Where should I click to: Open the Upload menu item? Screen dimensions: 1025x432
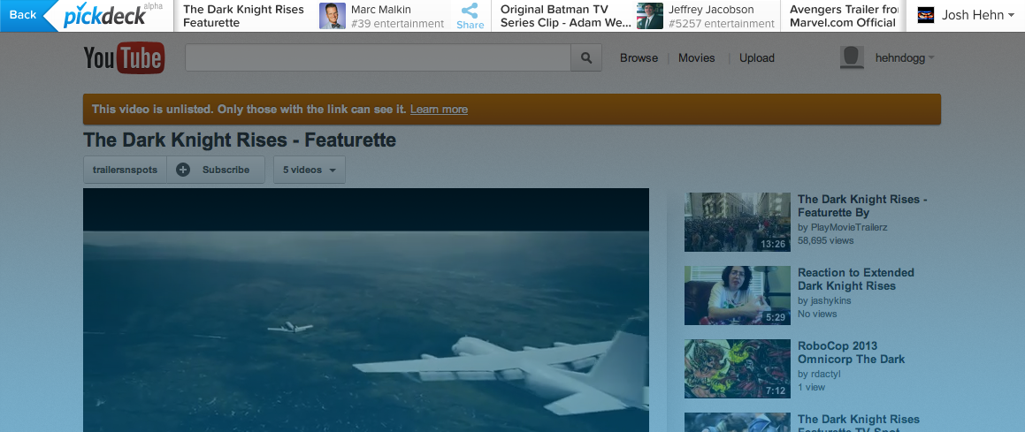pyautogui.click(x=757, y=58)
